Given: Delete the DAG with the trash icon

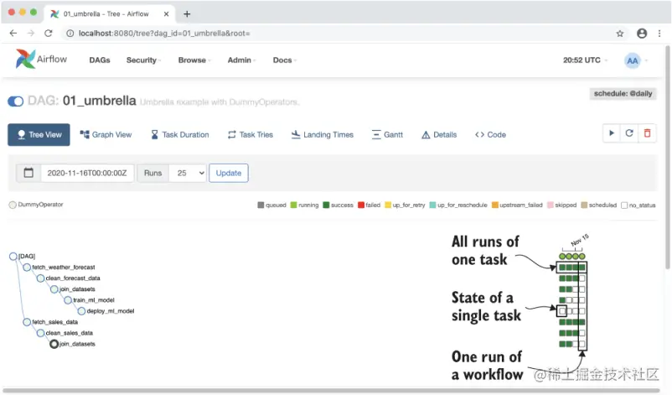Looking at the screenshot, I should coord(647,133).
